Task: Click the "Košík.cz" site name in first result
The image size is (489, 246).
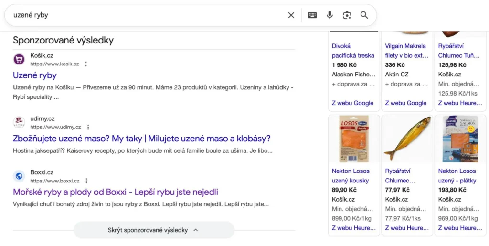Action: tap(42, 56)
